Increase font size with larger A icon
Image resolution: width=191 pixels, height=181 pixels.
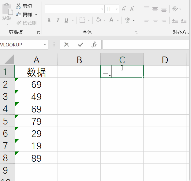pyautogui.click(x=124, y=9)
